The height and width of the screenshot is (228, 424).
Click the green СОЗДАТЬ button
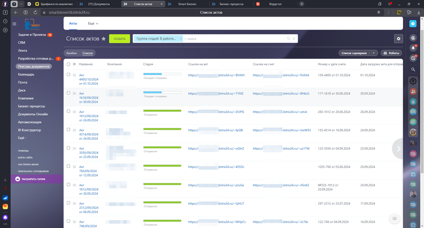[x=120, y=39]
